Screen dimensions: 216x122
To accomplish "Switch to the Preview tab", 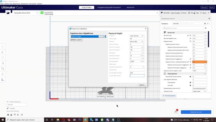I will [109, 7].
